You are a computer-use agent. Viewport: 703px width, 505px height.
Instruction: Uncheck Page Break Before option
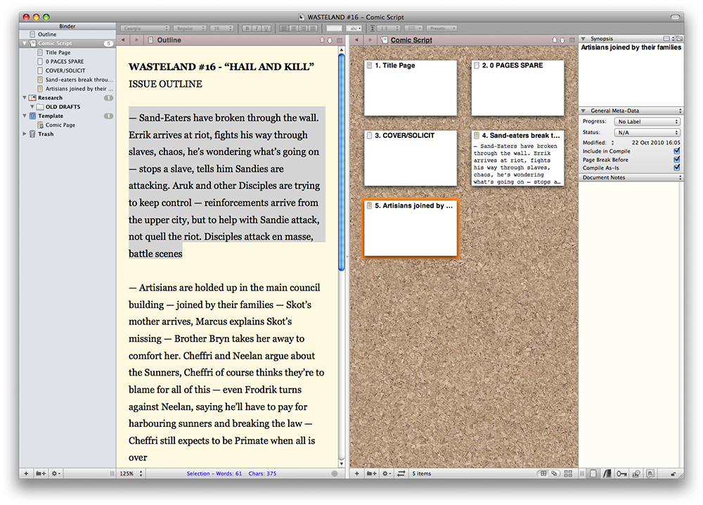click(677, 160)
